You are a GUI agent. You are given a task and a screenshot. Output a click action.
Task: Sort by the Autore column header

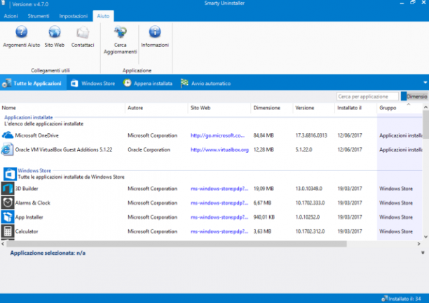pos(156,108)
